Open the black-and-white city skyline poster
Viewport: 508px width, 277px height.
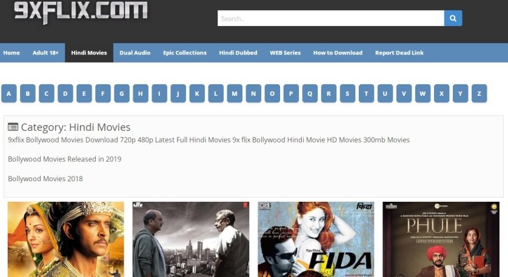tap(191, 239)
